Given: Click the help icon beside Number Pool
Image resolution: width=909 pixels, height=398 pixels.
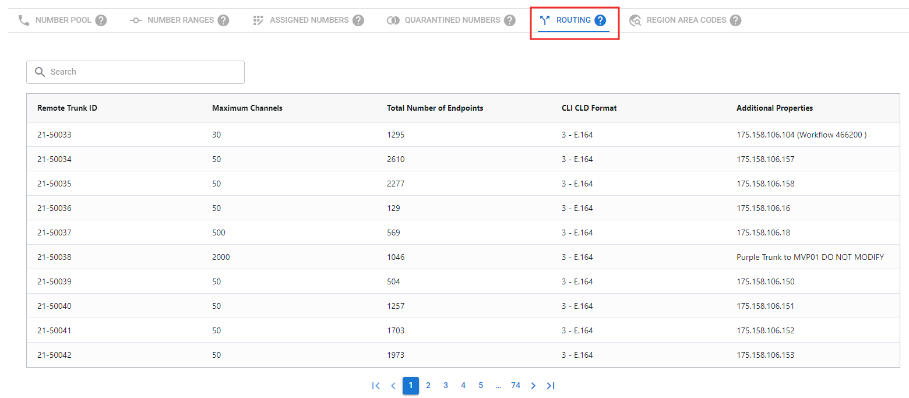Looking at the screenshot, I should (x=101, y=20).
